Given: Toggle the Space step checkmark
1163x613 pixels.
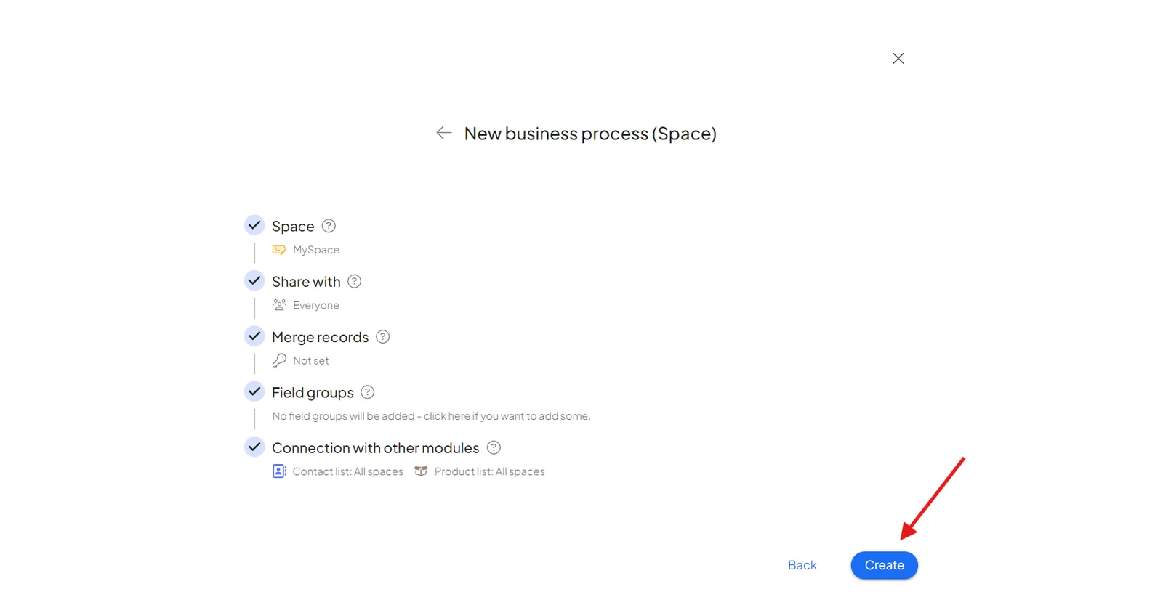Looking at the screenshot, I should tap(254, 225).
